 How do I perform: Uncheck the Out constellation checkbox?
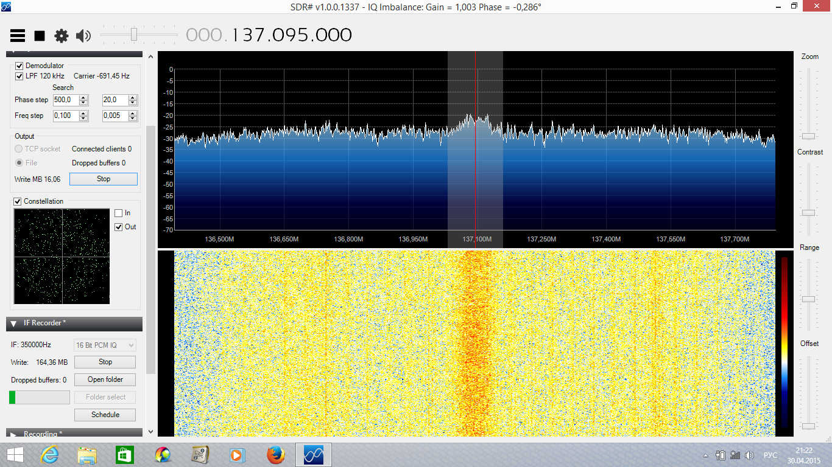click(x=119, y=227)
